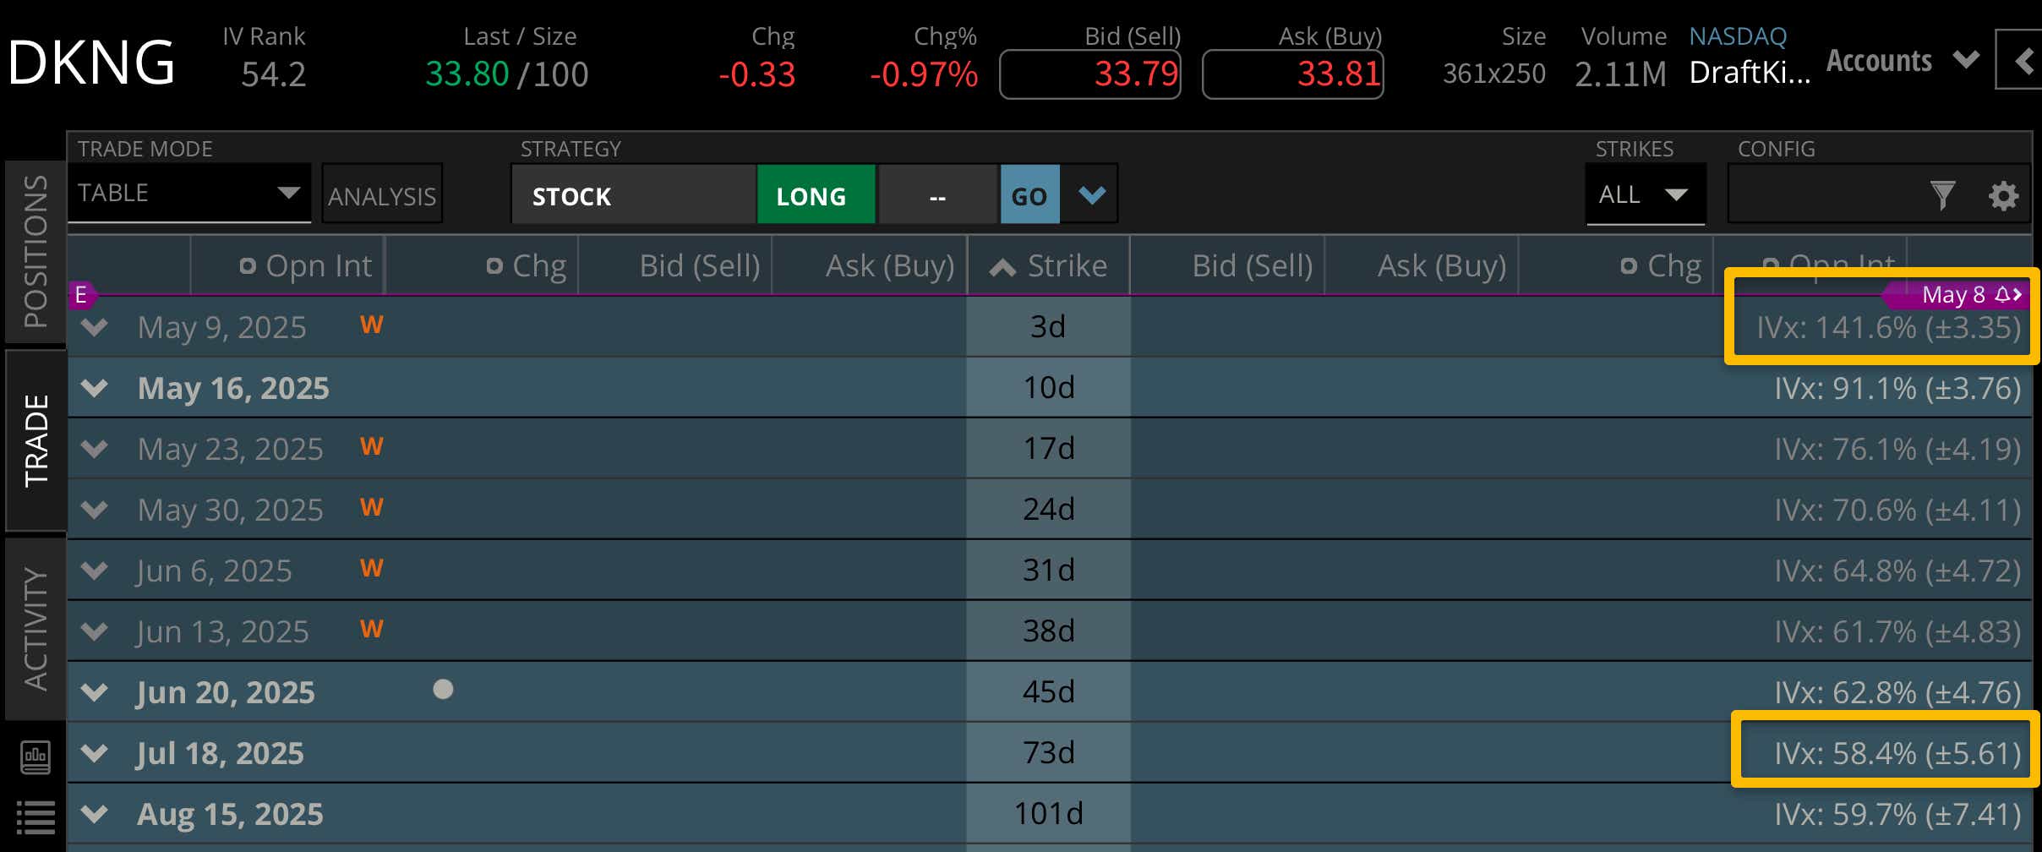Expand the strategy chevron next to GO

(x=1091, y=195)
